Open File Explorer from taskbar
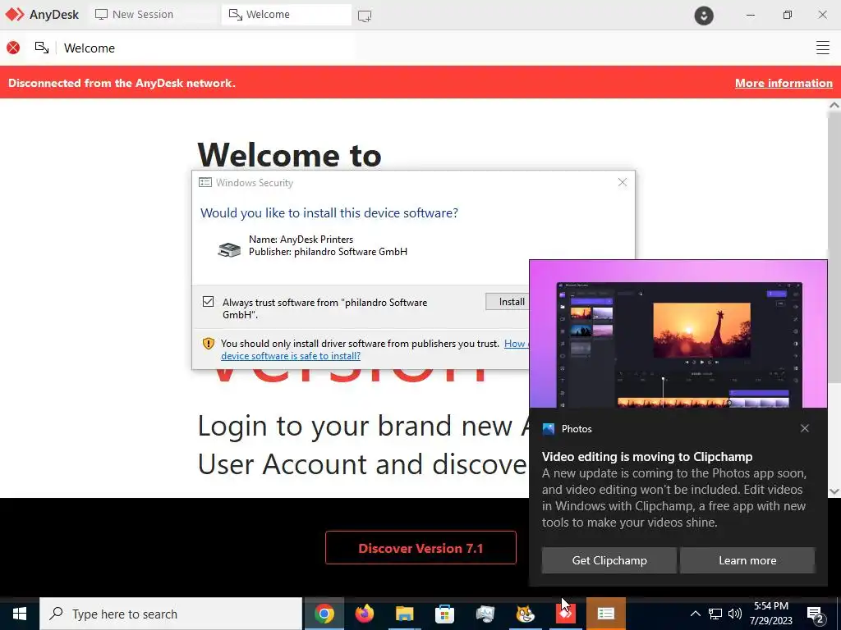841x630 pixels. click(404, 614)
